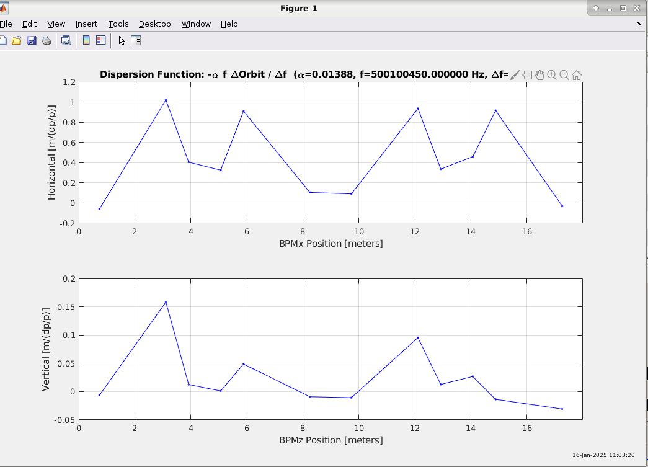Insert a colorbar from the toolbar
The image size is (648, 467).
(86, 41)
